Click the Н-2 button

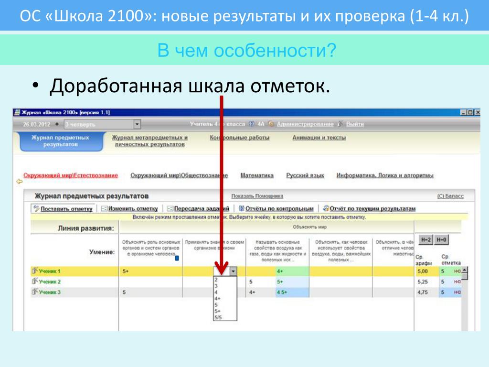pyautogui.click(x=425, y=240)
